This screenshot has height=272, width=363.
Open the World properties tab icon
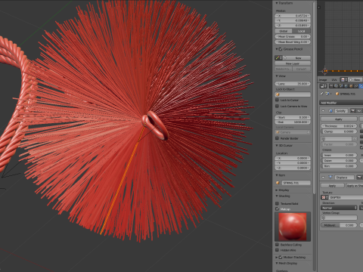(346, 86)
